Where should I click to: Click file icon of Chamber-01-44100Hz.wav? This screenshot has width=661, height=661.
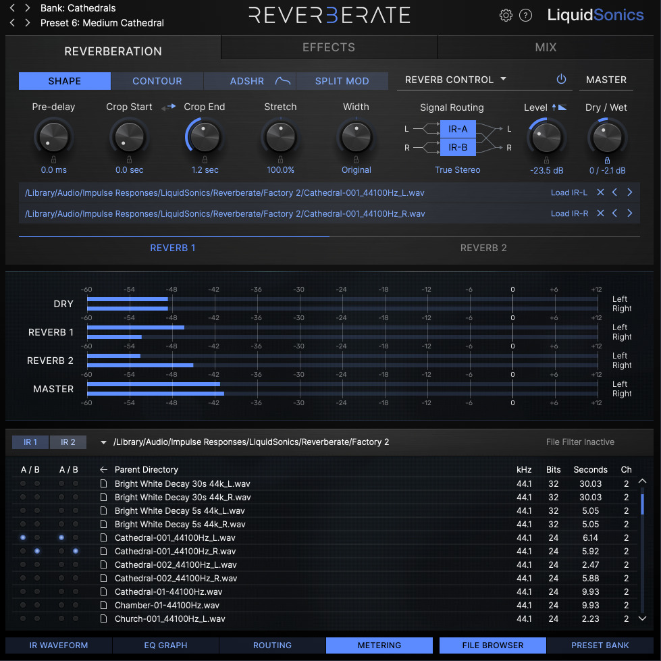coord(103,605)
